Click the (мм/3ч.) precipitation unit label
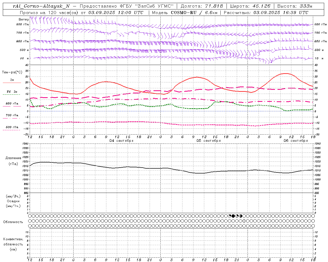Screen dimensions: 328x262 tap(13, 196)
